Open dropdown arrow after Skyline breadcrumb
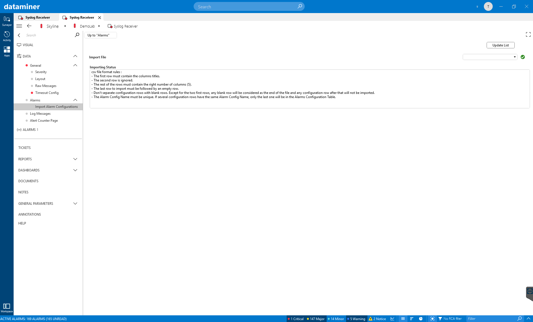 65,26
